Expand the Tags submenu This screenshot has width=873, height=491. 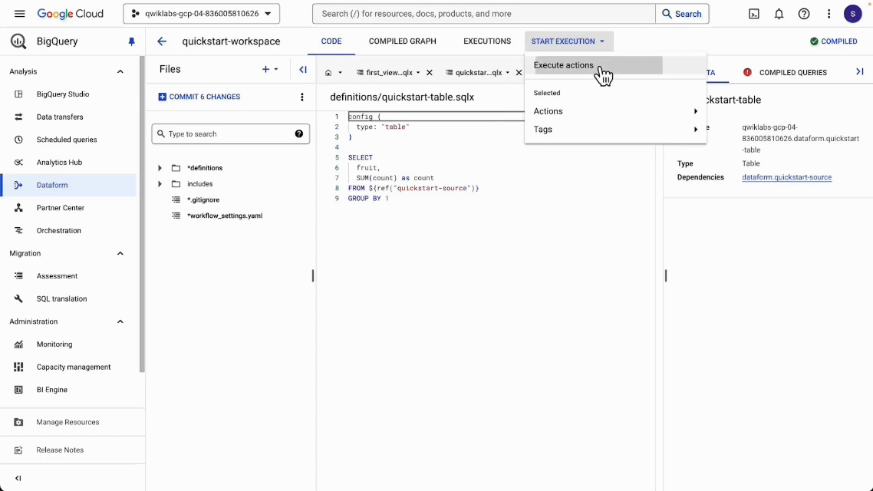615,129
